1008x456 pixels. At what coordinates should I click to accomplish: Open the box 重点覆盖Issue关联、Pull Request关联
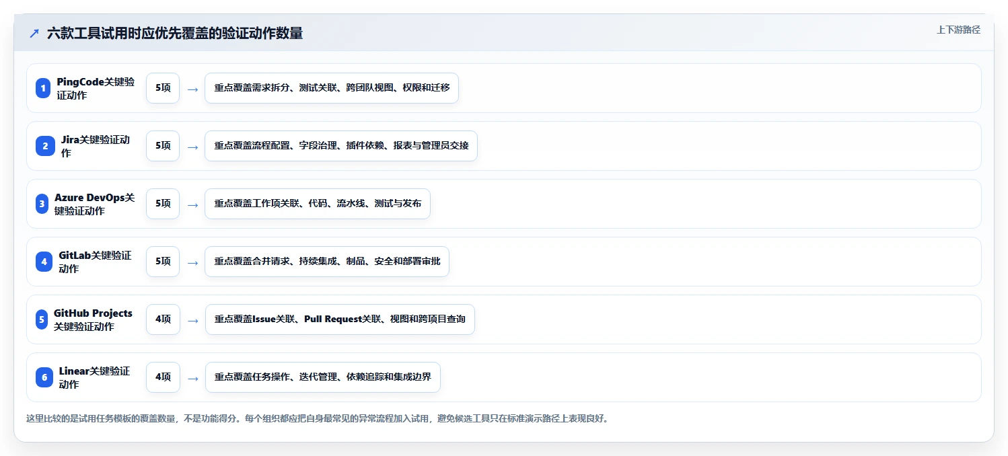(340, 319)
